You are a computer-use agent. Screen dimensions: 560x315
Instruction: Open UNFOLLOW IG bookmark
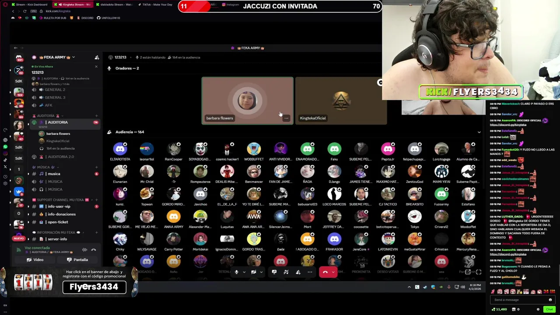108,18
